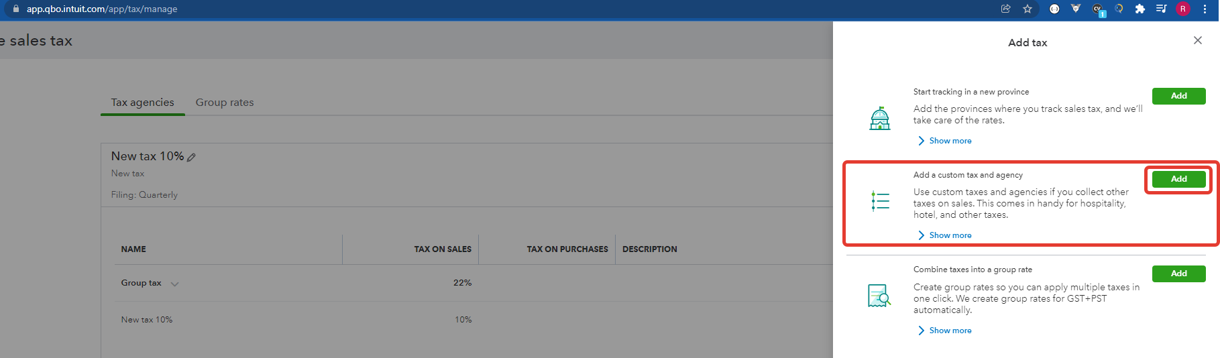
Task: Close the Add tax panel
Action: point(1197,41)
